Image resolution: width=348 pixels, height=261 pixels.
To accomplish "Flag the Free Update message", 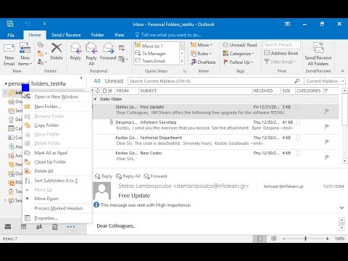I will coord(327,111).
